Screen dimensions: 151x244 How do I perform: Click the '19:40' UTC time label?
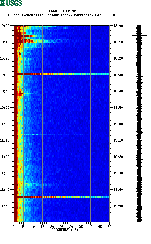click(x=118, y=190)
